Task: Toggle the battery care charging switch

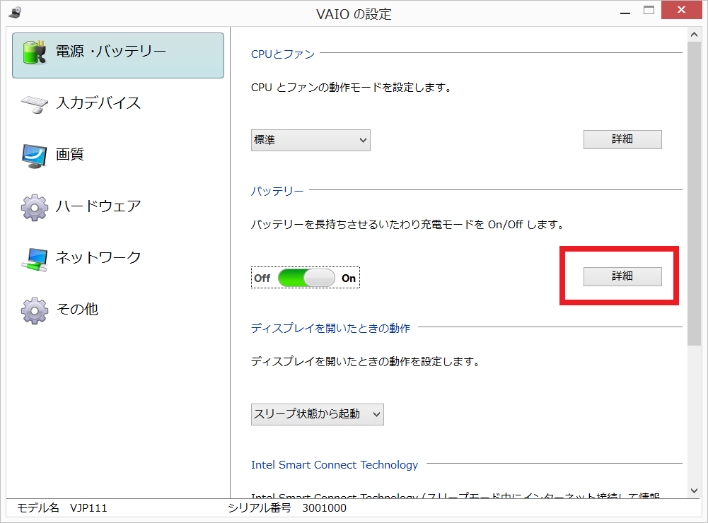Action: pos(306,278)
